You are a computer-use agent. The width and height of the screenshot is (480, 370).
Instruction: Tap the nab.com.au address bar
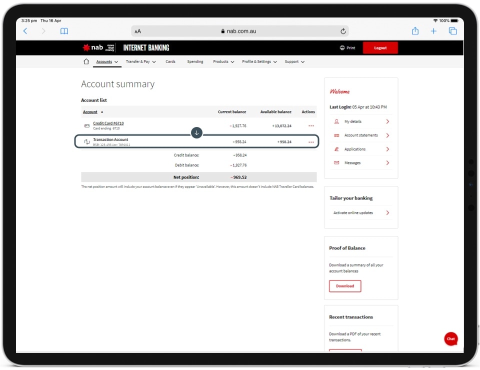(239, 31)
